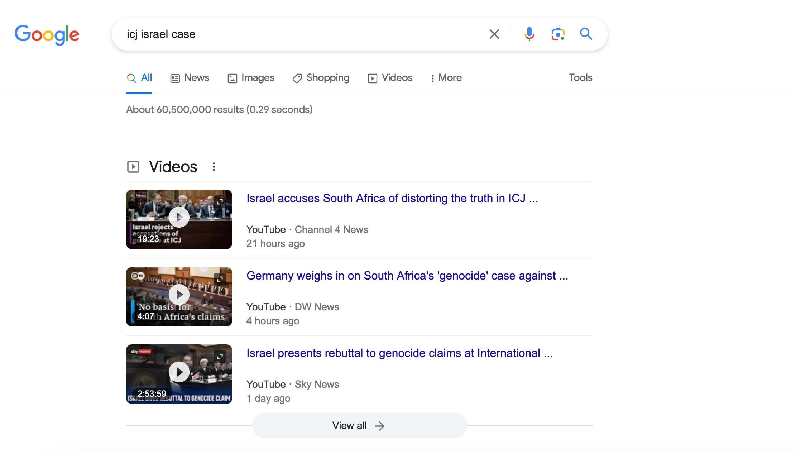Submit search with magnifying glass icon
796x453 pixels.
pos(586,34)
